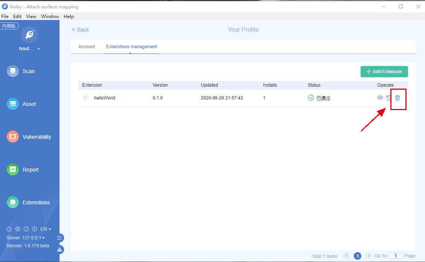The image size is (425, 262).
Task: Open the Extenstions section in sidebar
Action: point(28,202)
